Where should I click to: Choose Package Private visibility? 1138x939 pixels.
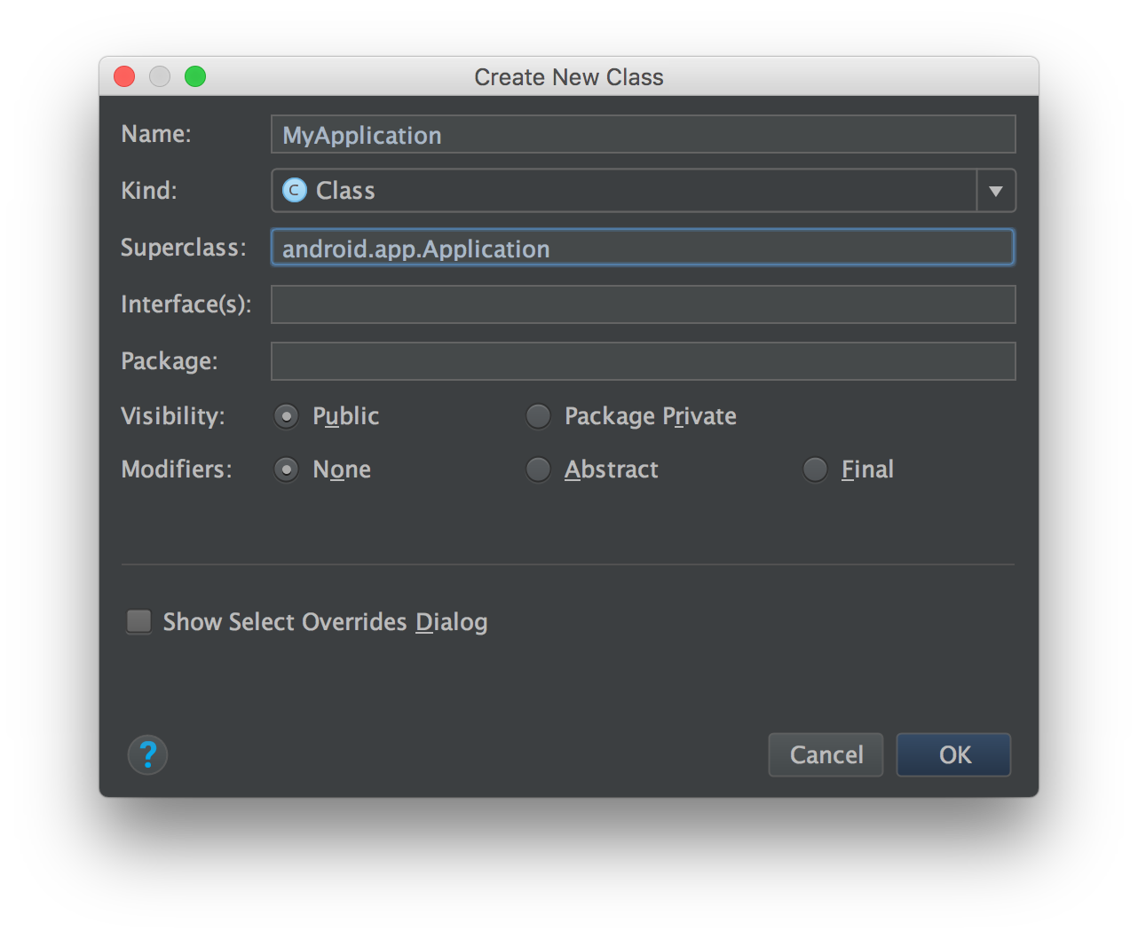538,415
